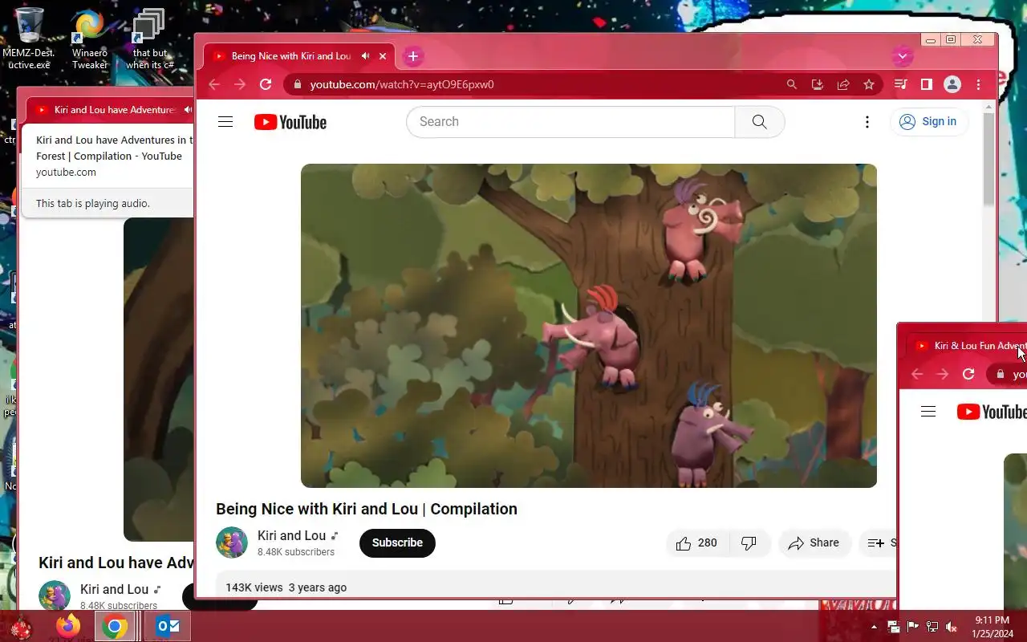This screenshot has height=642, width=1027.
Task: Click the lock icon in the address bar
Action: (x=297, y=84)
